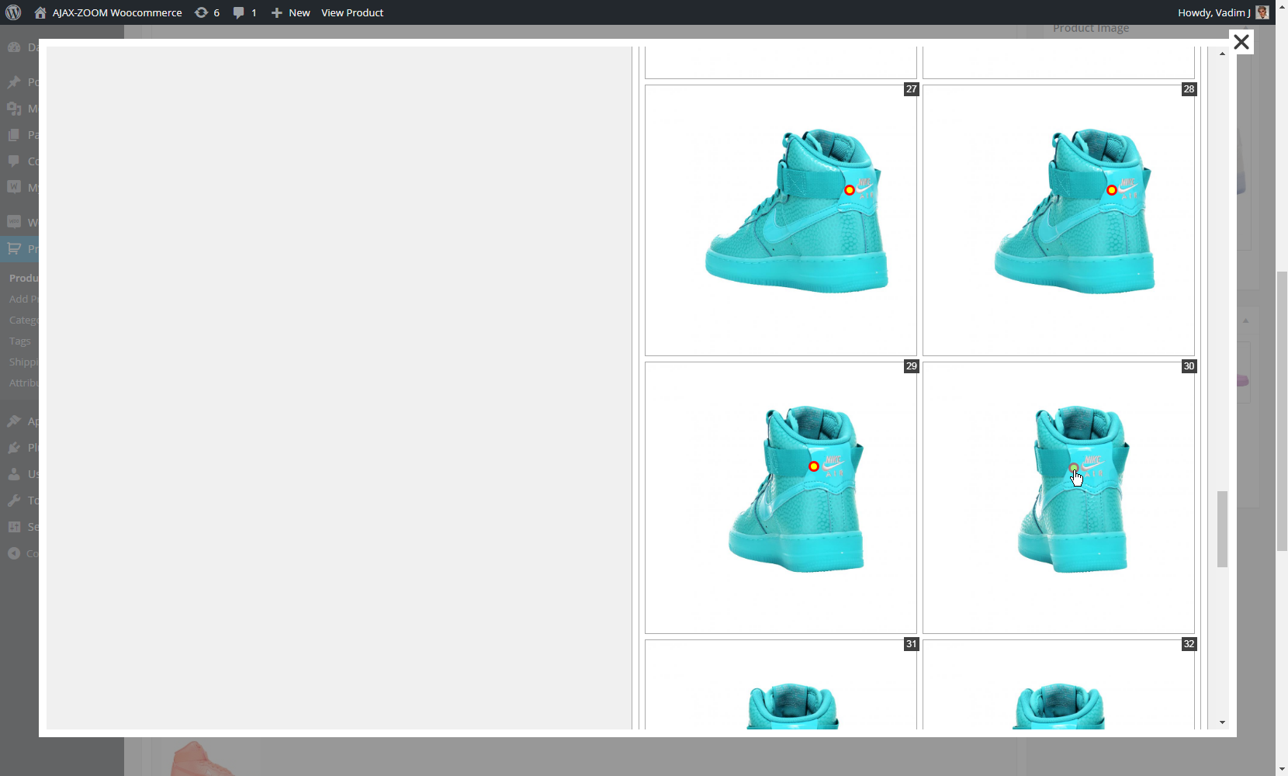Open Products cart icon in sidebar
Viewport: 1288px width, 776px height.
click(x=14, y=248)
